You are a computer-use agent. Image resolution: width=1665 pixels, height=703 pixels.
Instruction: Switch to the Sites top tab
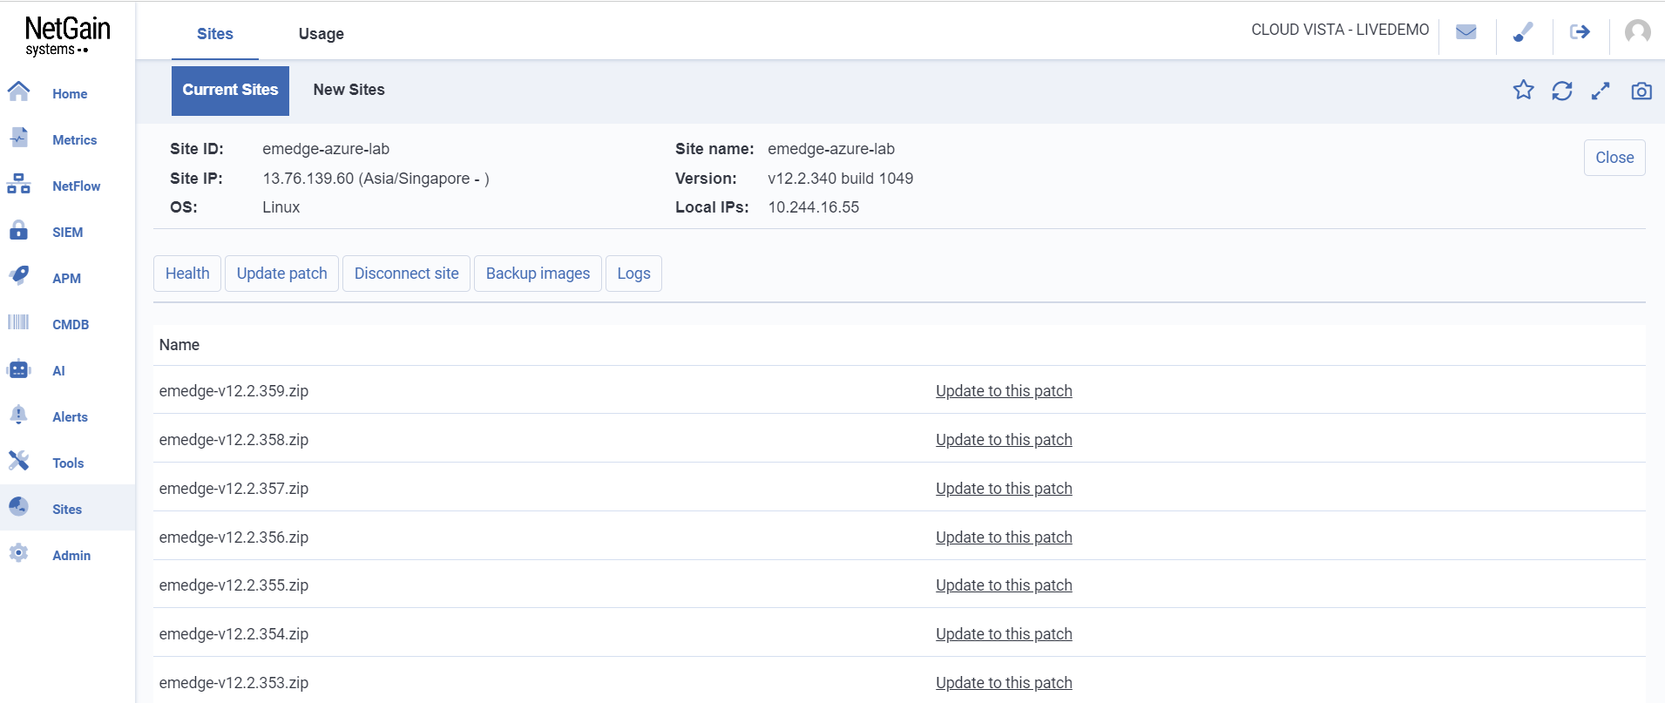215,34
